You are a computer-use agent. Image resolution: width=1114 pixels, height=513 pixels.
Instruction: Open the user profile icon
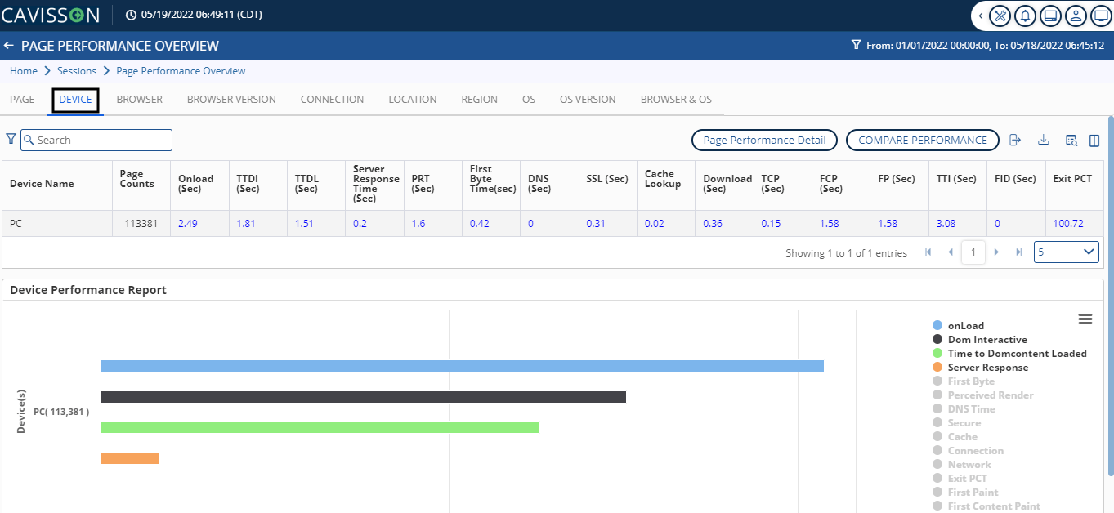pyautogui.click(x=1076, y=16)
